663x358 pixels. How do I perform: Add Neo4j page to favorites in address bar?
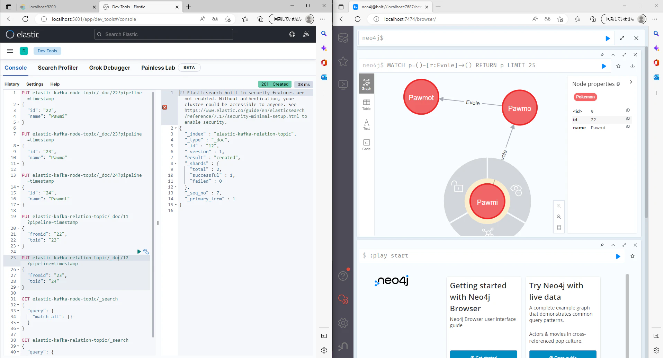[560, 19]
